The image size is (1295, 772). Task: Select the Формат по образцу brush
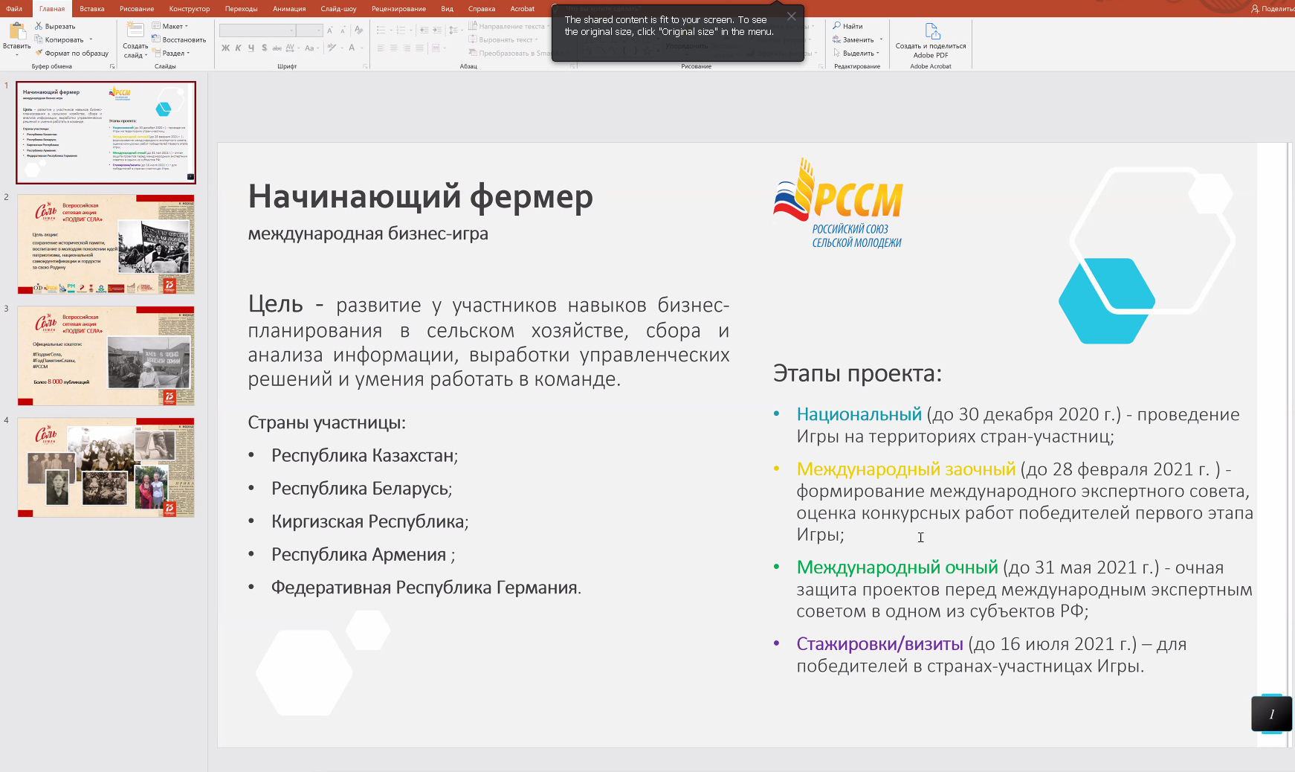(x=39, y=53)
